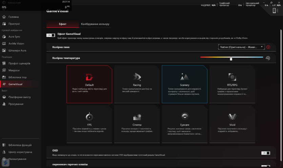Click the Default mode red D icon
This screenshot has width=283, height=168.
click(x=89, y=77)
